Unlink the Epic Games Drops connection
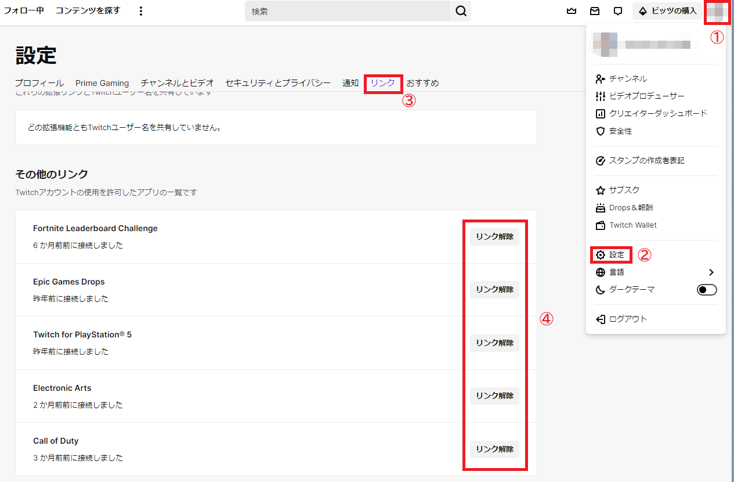The width and height of the screenshot is (734, 482). coord(494,290)
